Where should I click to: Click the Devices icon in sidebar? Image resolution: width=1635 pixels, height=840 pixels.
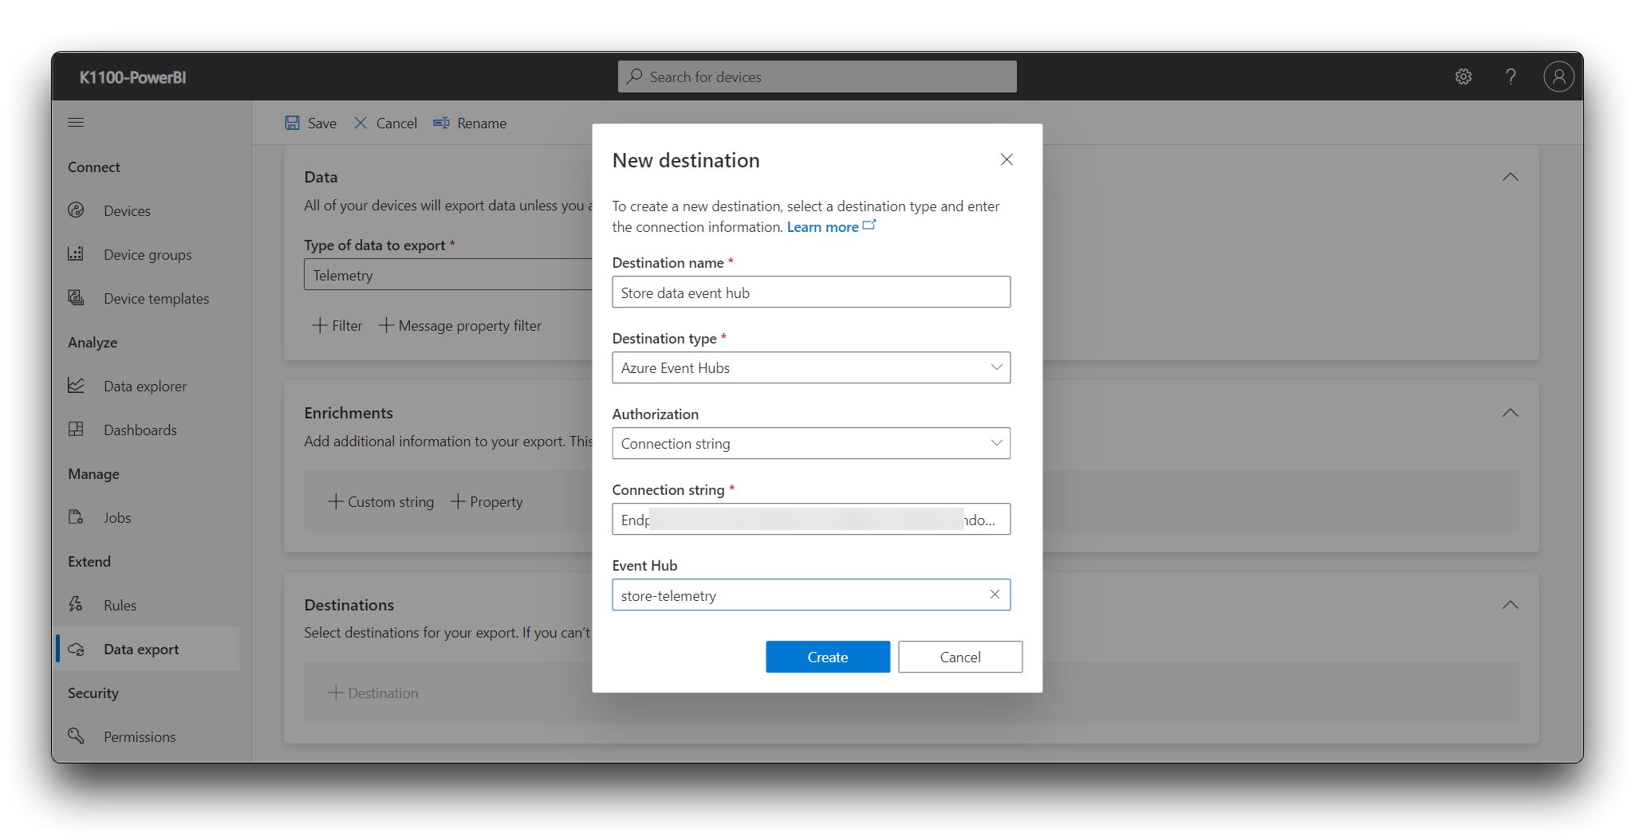tap(76, 210)
